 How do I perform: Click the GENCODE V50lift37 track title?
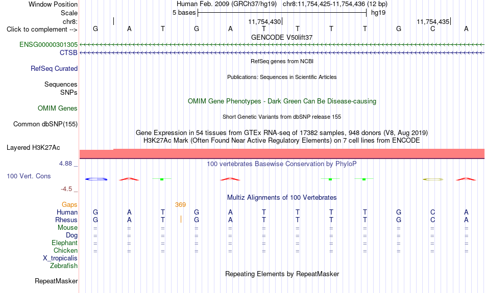pos(282,37)
